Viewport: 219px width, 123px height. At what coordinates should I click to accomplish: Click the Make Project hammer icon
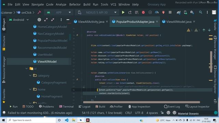(x=39, y=12)
